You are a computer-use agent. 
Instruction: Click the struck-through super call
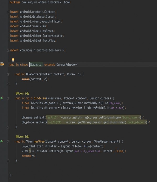26,79
